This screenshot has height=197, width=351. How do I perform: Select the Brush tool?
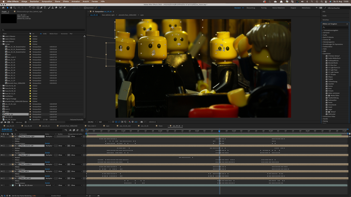(49, 8)
